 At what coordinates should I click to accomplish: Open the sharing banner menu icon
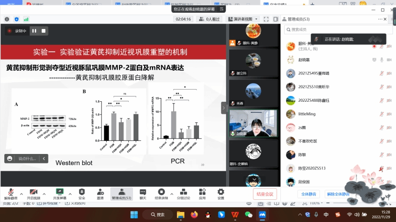[x=221, y=9]
